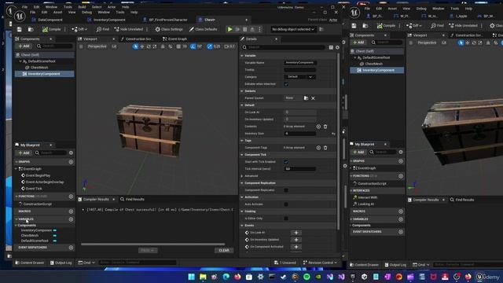This screenshot has width=503, height=283.
Task: Toggle scale snapping icon showing 0.25
Action: tap(210, 46)
